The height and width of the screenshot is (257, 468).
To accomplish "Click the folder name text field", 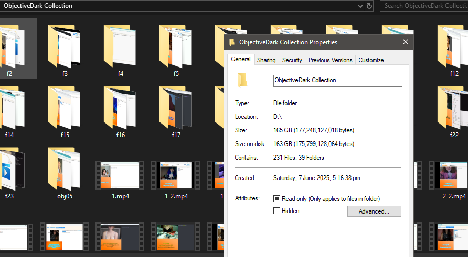I will pyautogui.click(x=337, y=81).
